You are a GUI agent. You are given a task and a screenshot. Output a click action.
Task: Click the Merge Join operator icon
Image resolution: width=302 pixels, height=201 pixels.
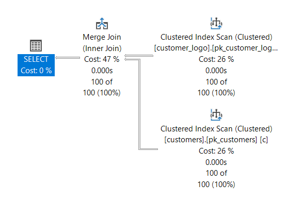pyautogui.click(x=102, y=24)
